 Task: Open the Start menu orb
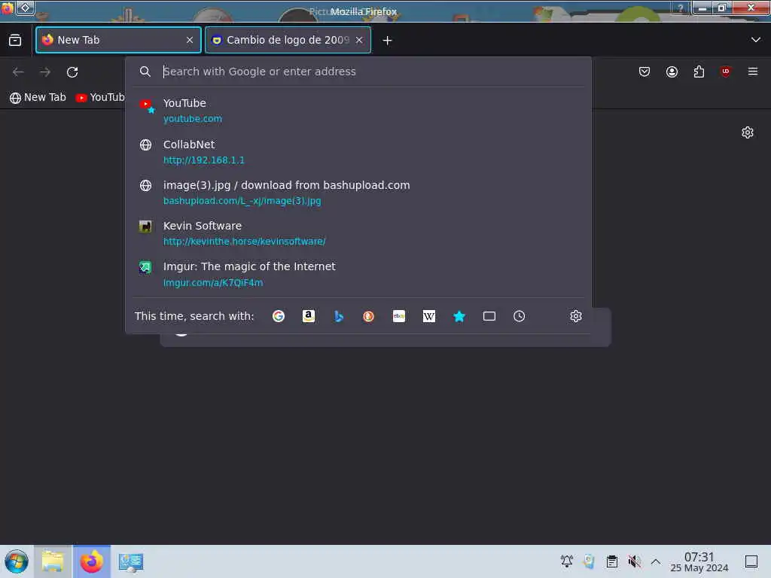(x=17, y=561)
